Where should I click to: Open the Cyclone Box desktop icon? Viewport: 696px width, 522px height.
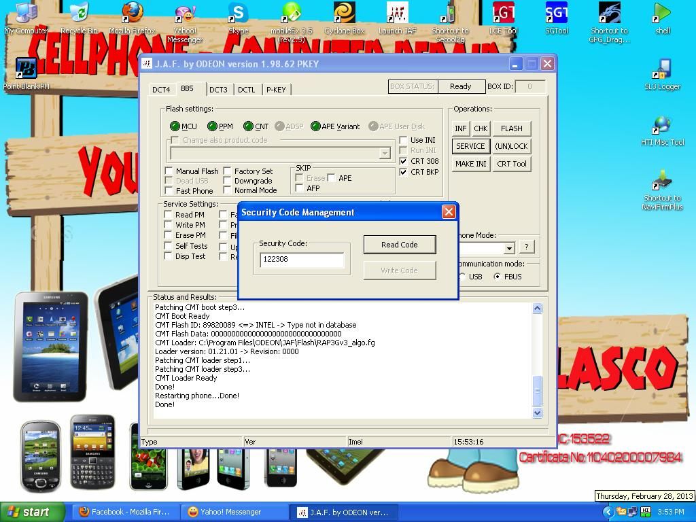(x=344, y=14)
